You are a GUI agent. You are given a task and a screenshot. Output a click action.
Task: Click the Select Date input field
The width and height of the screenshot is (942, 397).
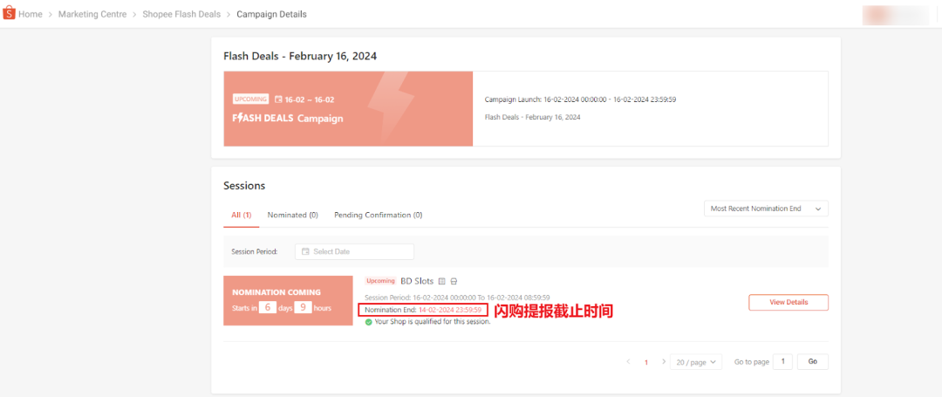(354, 251)
